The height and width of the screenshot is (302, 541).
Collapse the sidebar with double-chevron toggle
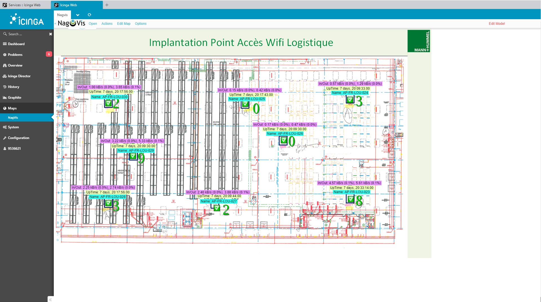(x=50, y=299)
